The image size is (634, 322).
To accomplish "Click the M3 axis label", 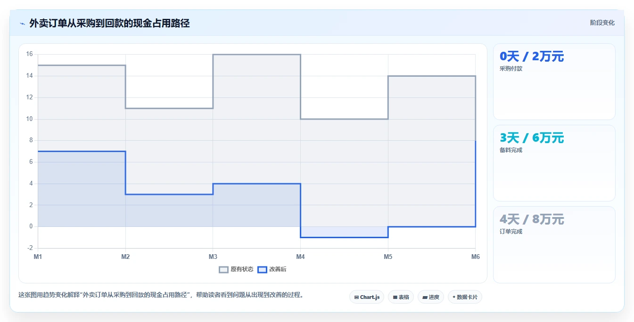I will pyautogui.click(x=213, y=257).
